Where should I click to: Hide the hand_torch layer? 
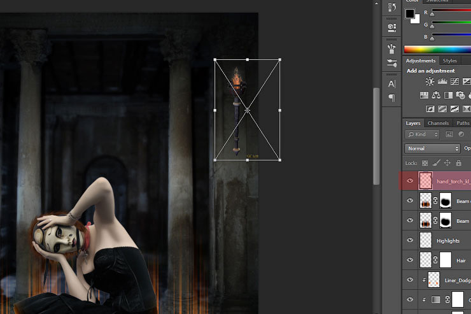[410, 181]
